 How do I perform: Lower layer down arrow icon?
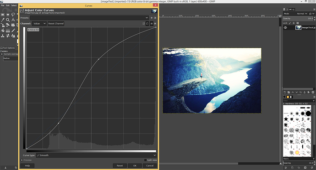[x=296, y=92]
